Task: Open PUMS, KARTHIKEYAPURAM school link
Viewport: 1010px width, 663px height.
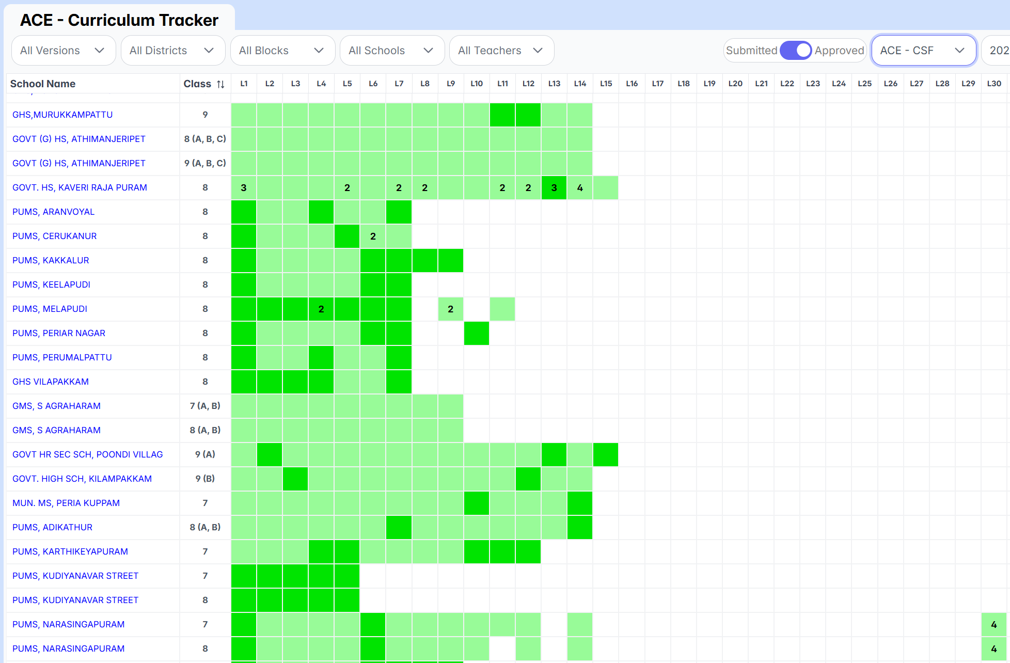Action: [x=70, y=551]
